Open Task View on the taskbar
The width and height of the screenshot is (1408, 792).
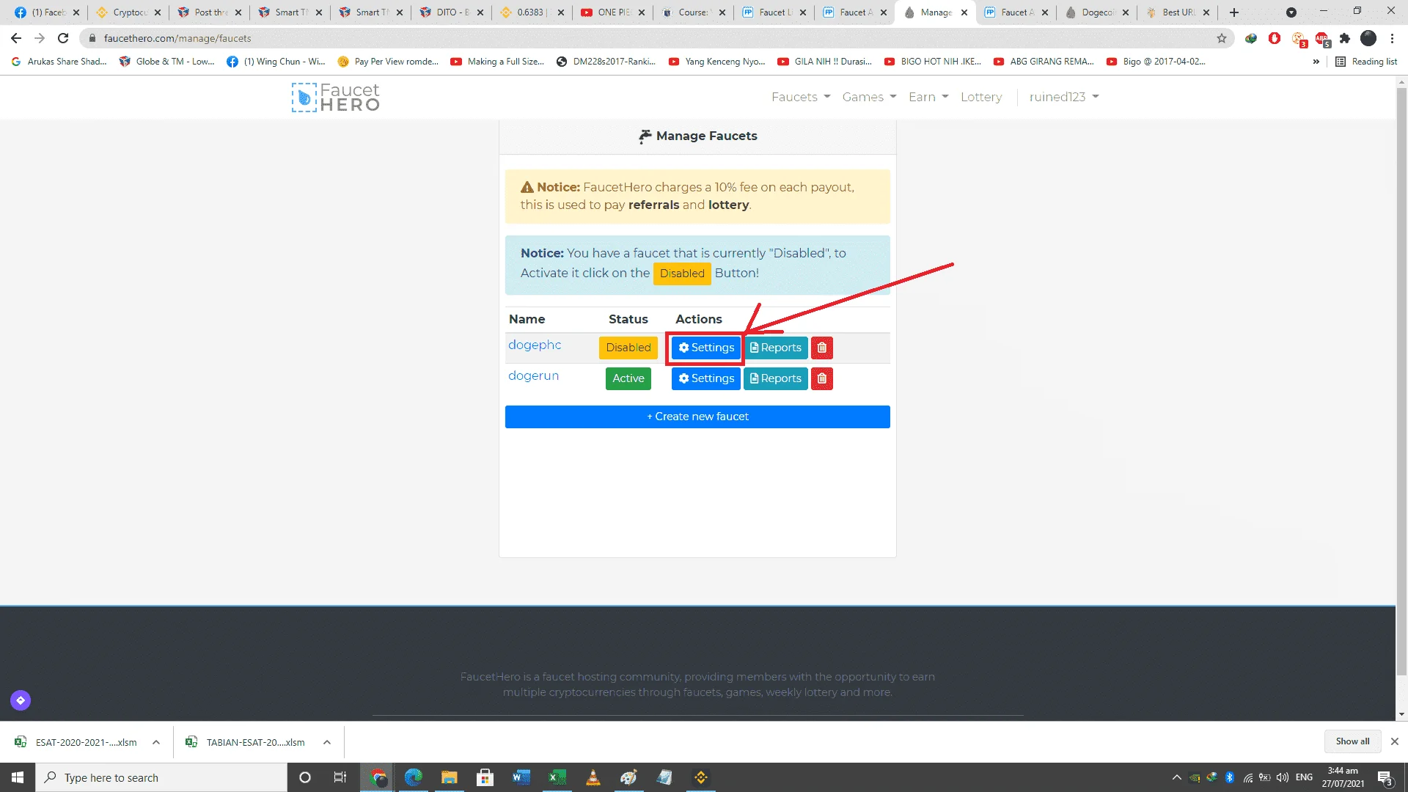(340, 777)
